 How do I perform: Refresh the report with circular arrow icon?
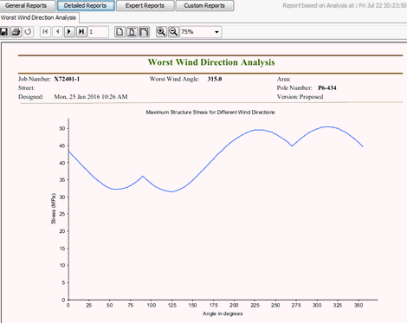pyautogui.click(x=28, y=31)
